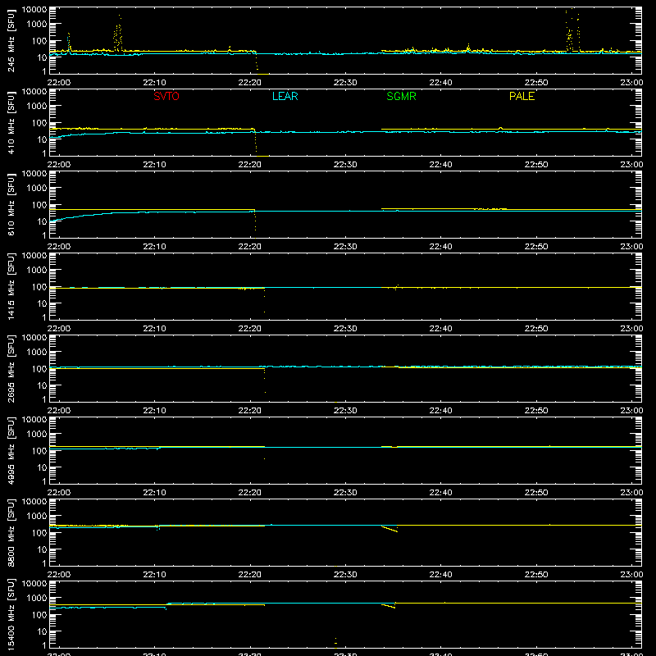Click the 1000 tick value on 410 MHz axis

coord(36,107)
